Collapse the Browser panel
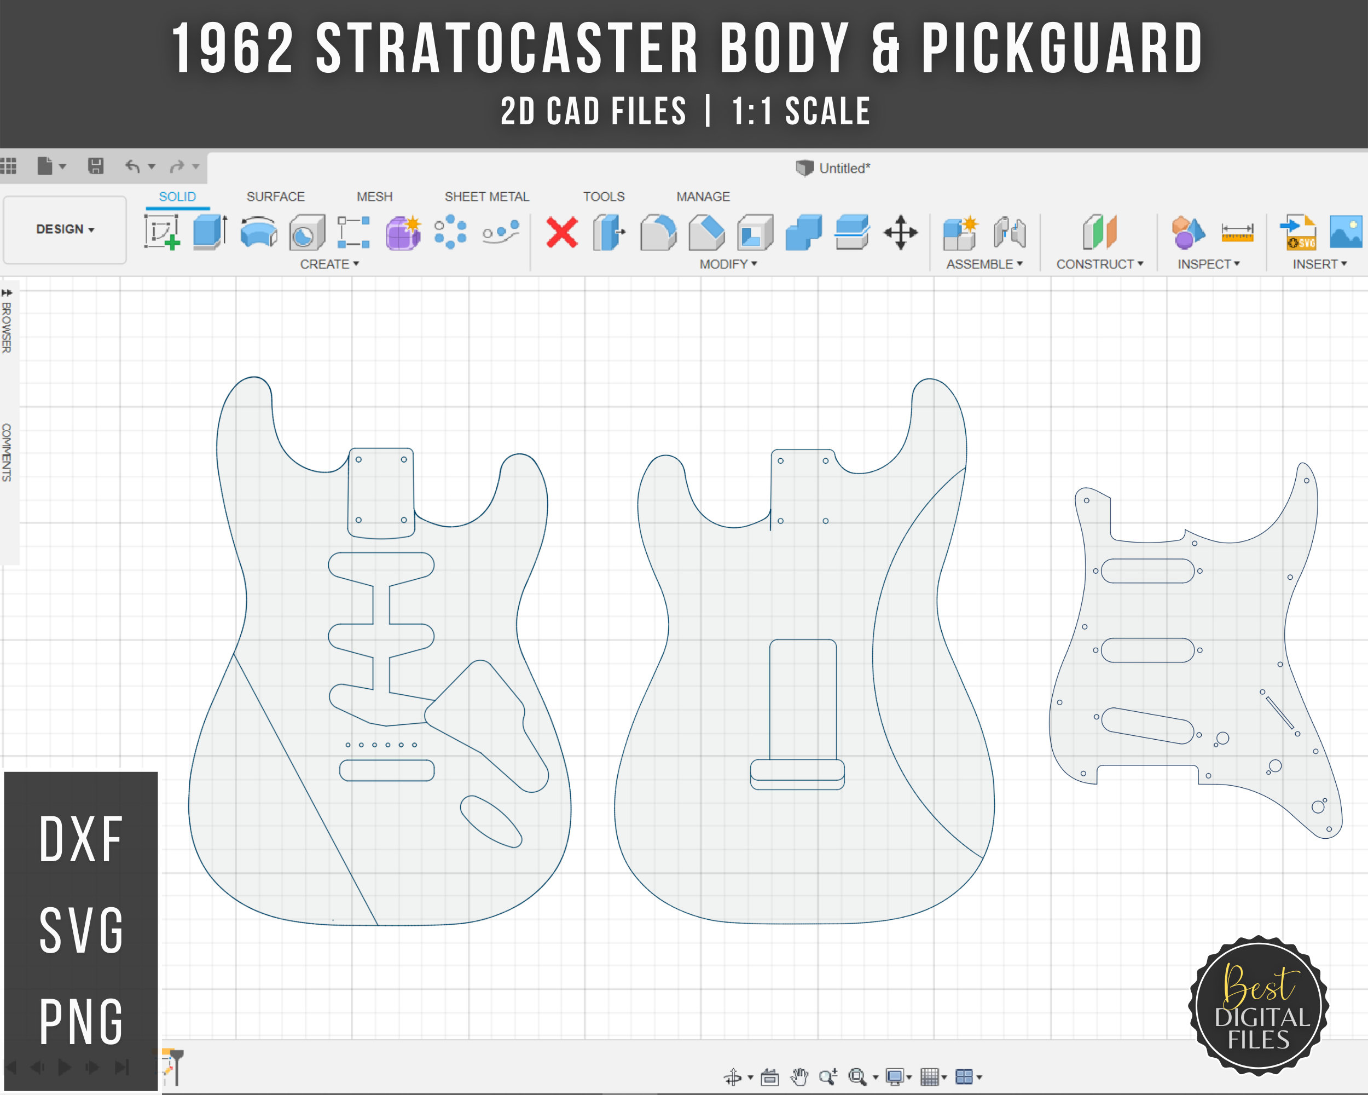The height and width of the screenshot is (1095, 1368). 7,292
